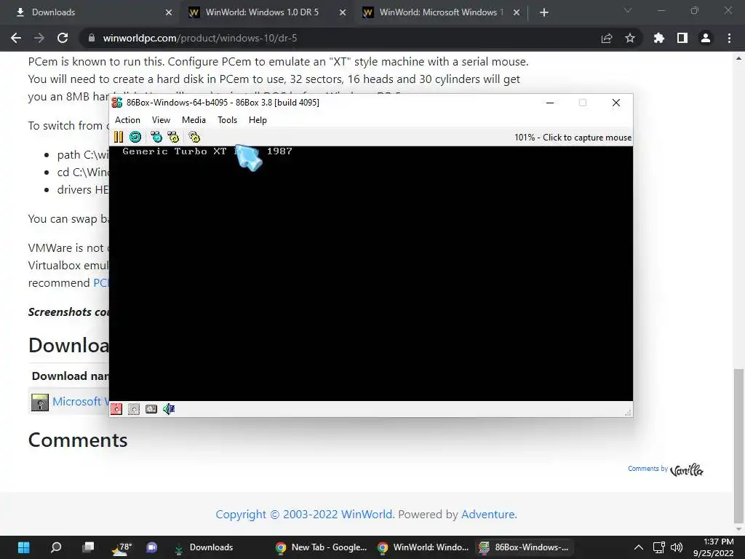Click the Microsoft download link in table
Image resolution: width=745 pixels, height=559 pixels.
(81, 402)
